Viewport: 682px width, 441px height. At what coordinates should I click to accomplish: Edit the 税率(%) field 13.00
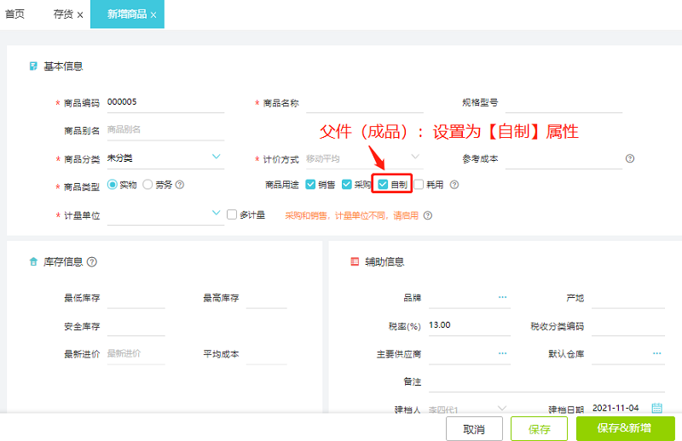pyautogui.click(x=470, y=326)
